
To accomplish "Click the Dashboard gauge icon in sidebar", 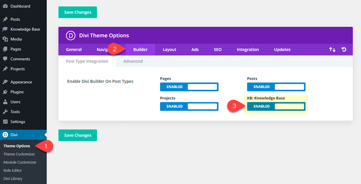I will (5, 6).
